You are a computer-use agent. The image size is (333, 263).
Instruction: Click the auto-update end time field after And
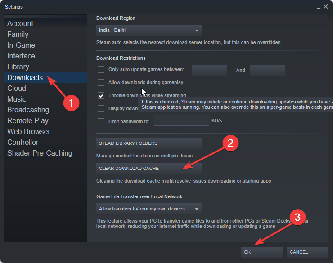tap(267, 70)
